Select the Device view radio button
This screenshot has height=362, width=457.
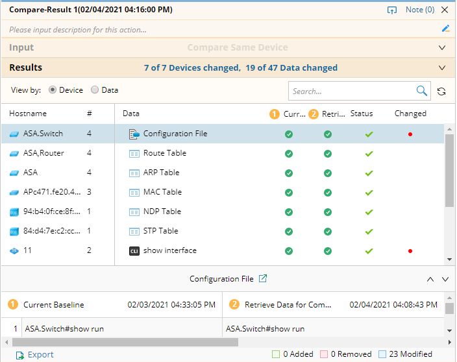[x=53, y=90]
